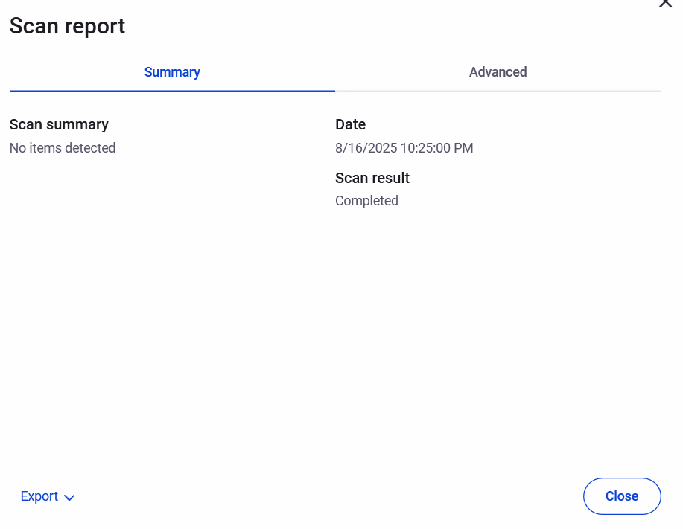Open the Advanced tab

(x=498, y=72)
